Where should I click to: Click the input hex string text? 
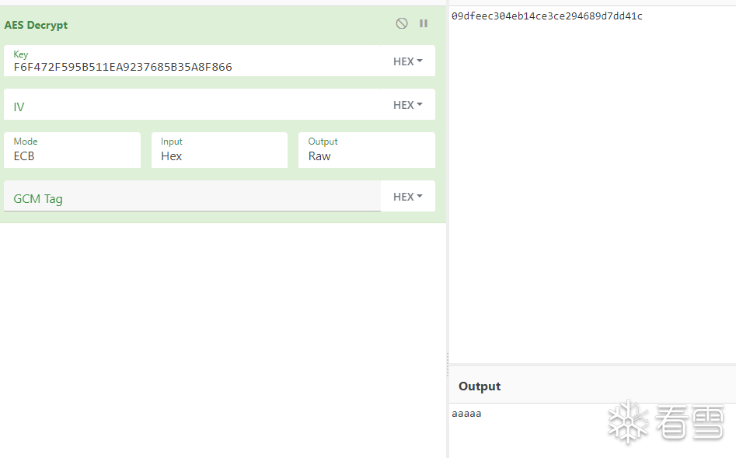click(x=546, y=16)
